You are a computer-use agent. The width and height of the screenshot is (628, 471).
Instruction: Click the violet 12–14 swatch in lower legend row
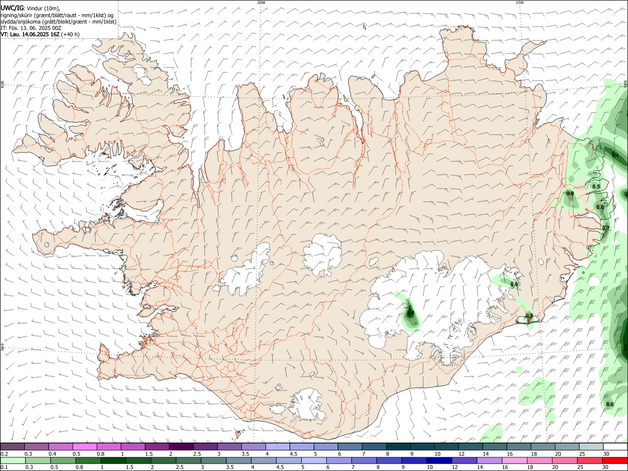coord(465,461)
